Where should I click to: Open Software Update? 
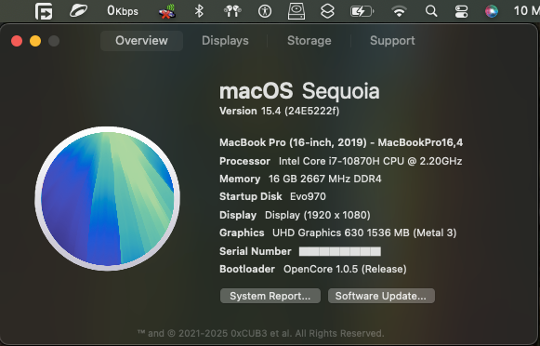[x=381, y=296]
